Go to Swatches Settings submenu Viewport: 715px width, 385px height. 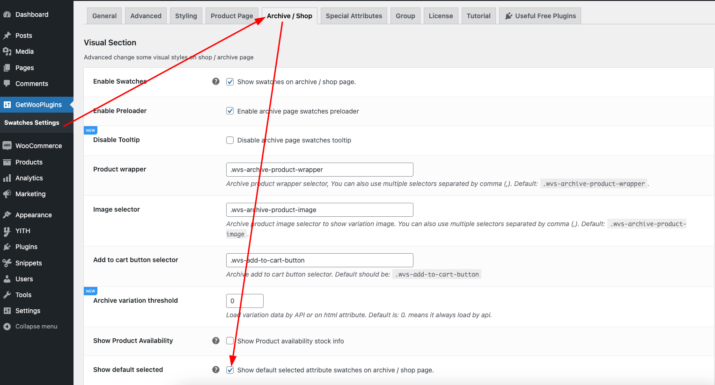coord(32,122)
